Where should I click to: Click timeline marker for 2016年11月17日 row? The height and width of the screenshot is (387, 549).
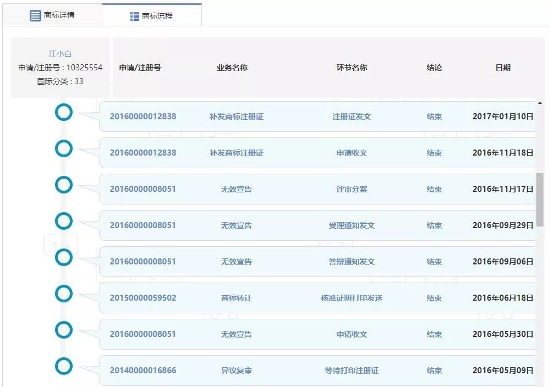[x=64, y=185]
